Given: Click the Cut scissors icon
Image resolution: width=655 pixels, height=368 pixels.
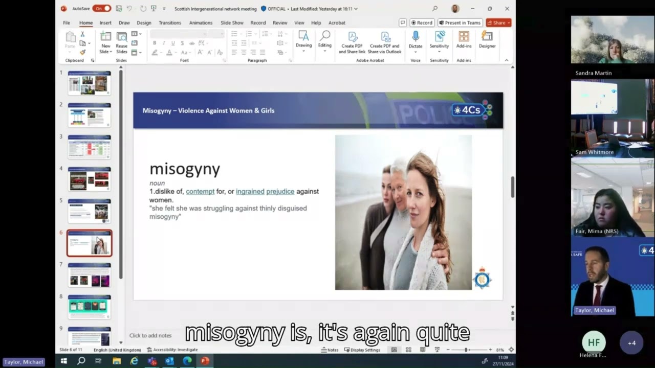Looking at the screenshot, I should [x=82, y=34].
